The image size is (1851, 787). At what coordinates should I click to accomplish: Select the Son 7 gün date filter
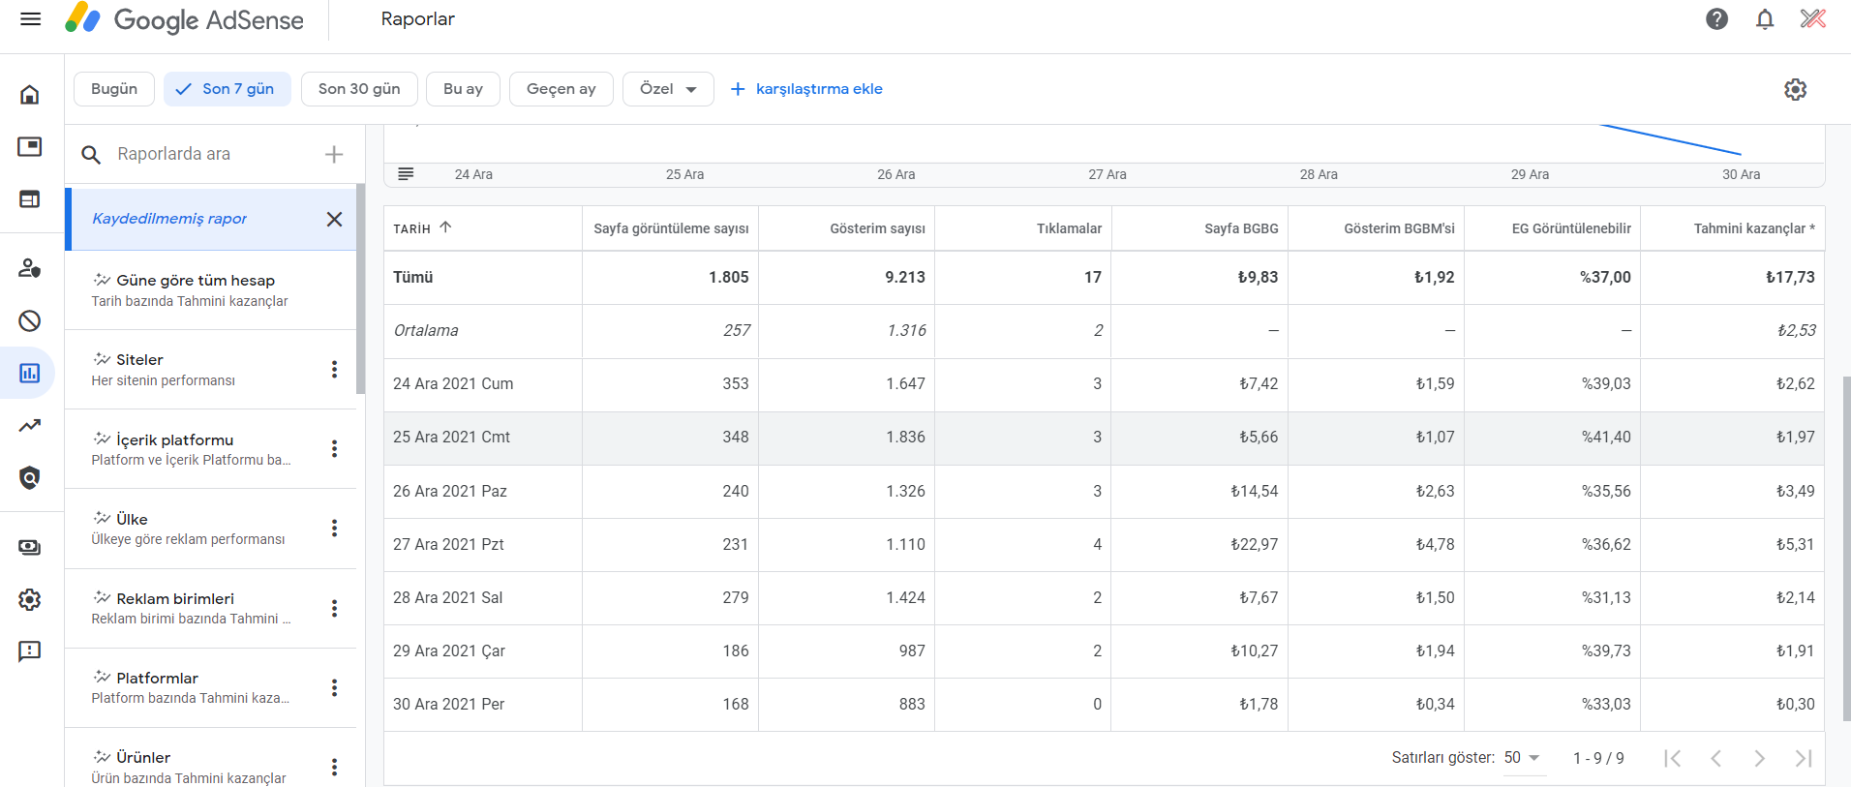point(228,89)
